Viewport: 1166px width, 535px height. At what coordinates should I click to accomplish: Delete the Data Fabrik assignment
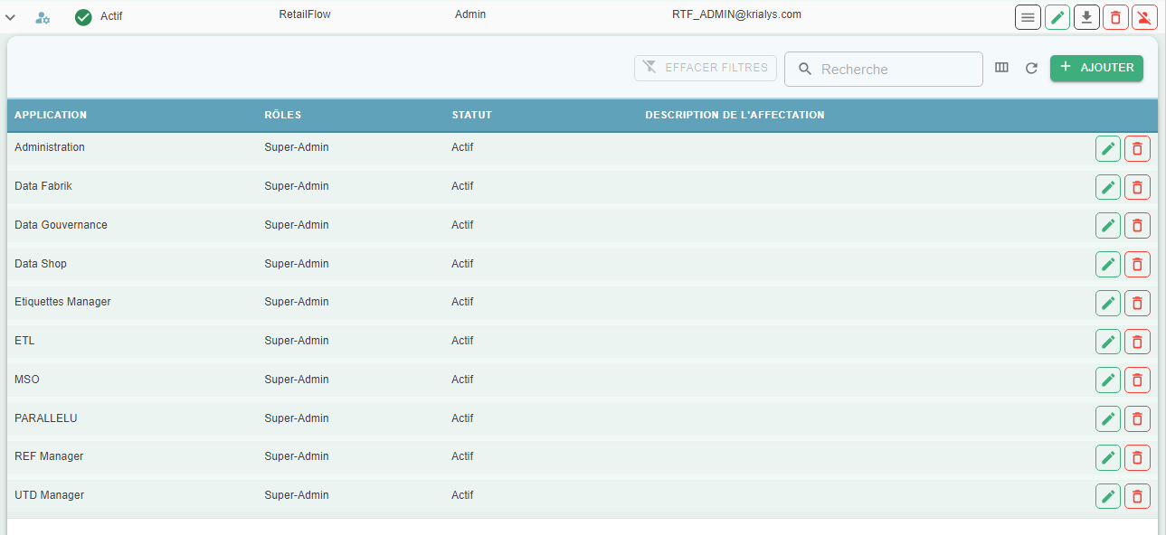click(1137, 187)
